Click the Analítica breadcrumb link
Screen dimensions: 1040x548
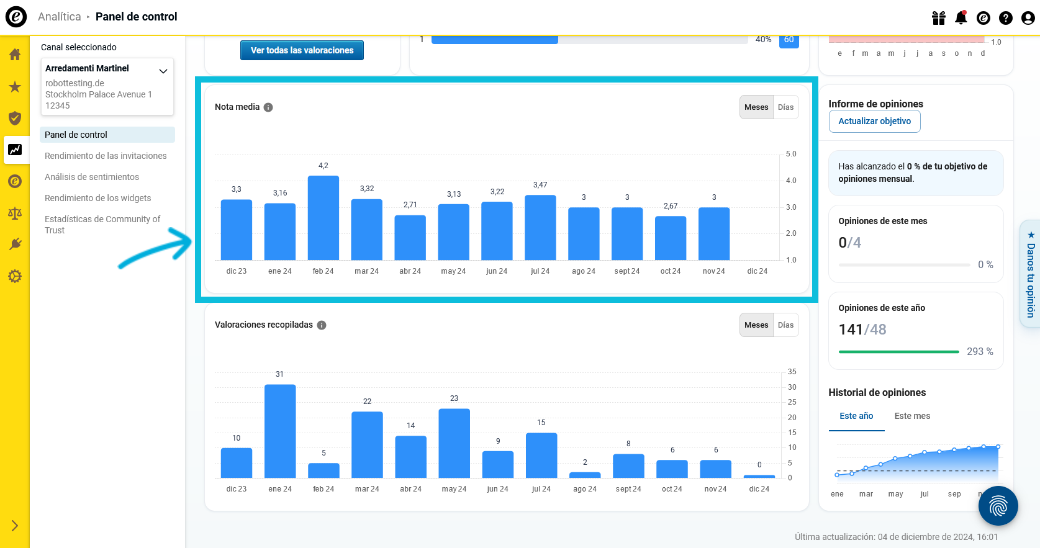[x=60, y=17]
